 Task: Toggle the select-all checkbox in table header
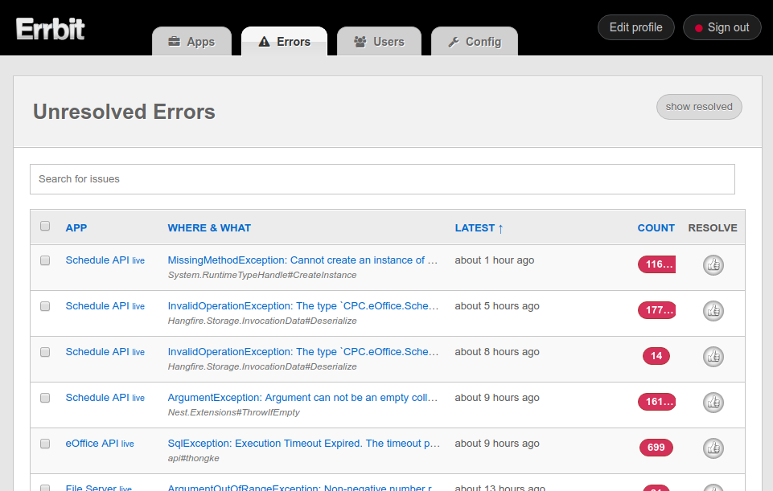[x=45, y=226]
